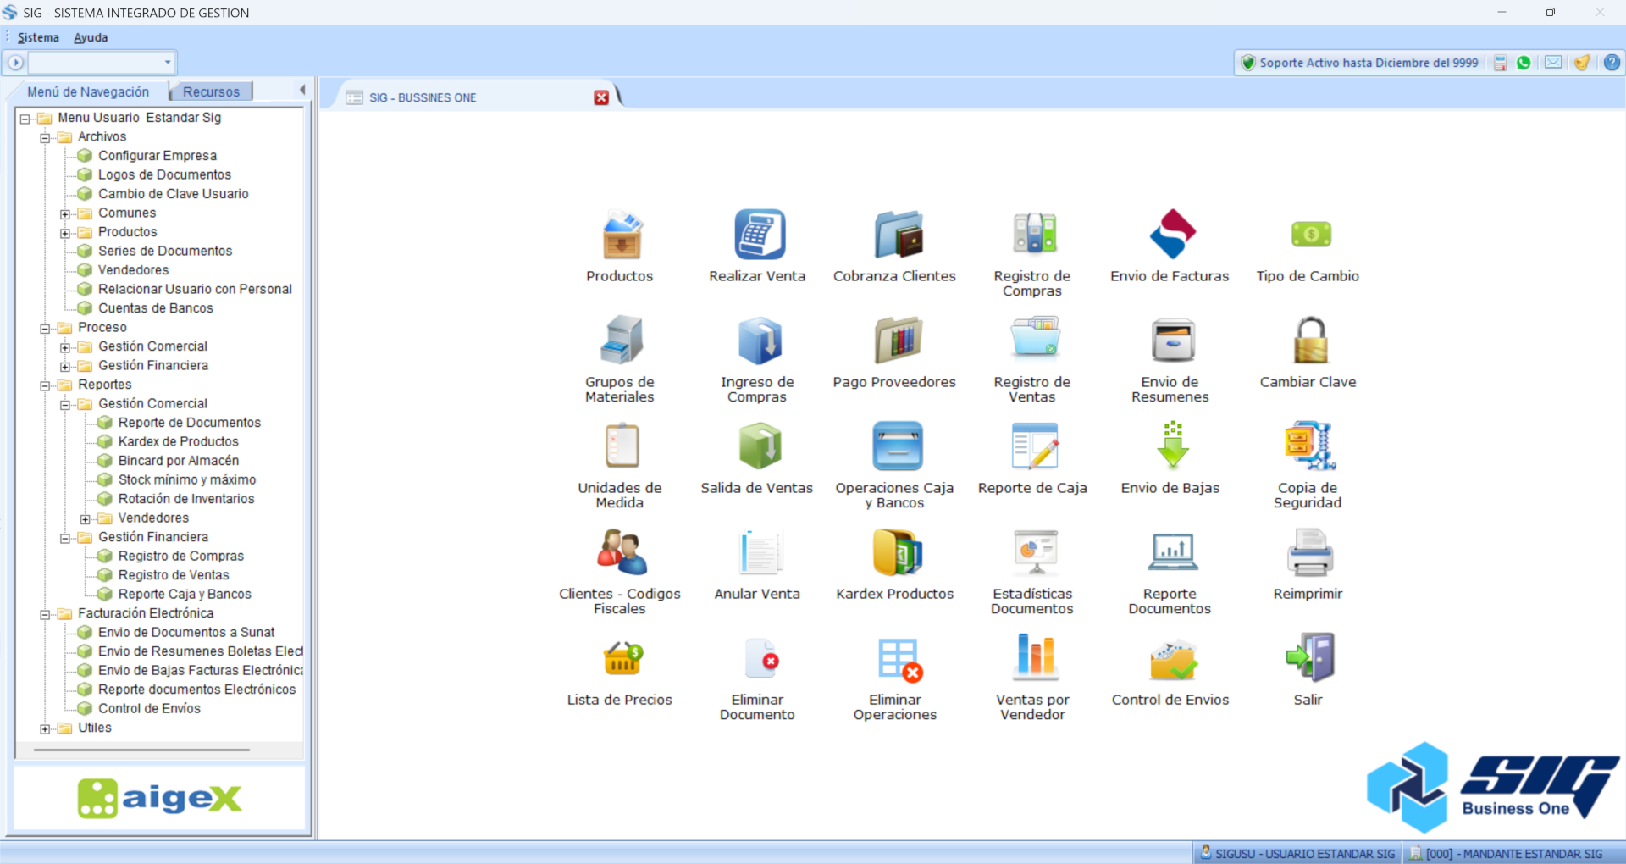
Task: Collapse the navigation panel with the arrow
Action: pos(302,90)
